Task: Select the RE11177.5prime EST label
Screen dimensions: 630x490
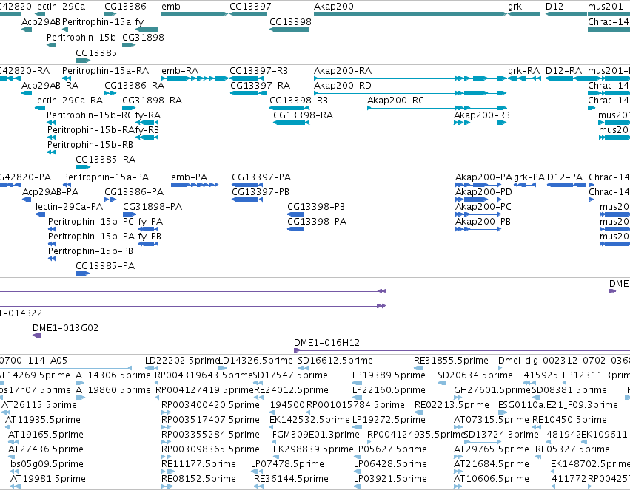Action: tap(198, 464)
